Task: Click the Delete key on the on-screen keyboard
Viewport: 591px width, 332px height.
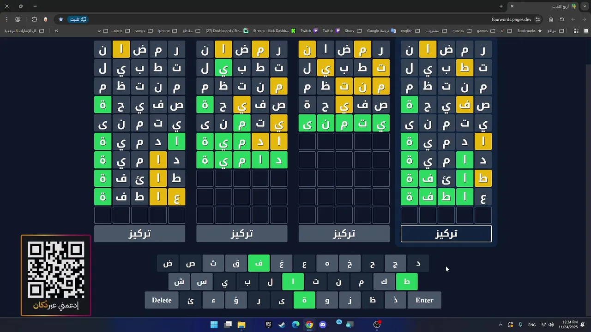Action: 162,300
